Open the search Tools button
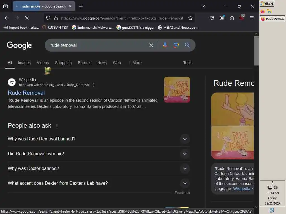This screenshot has width=286, height=214. 188,63
